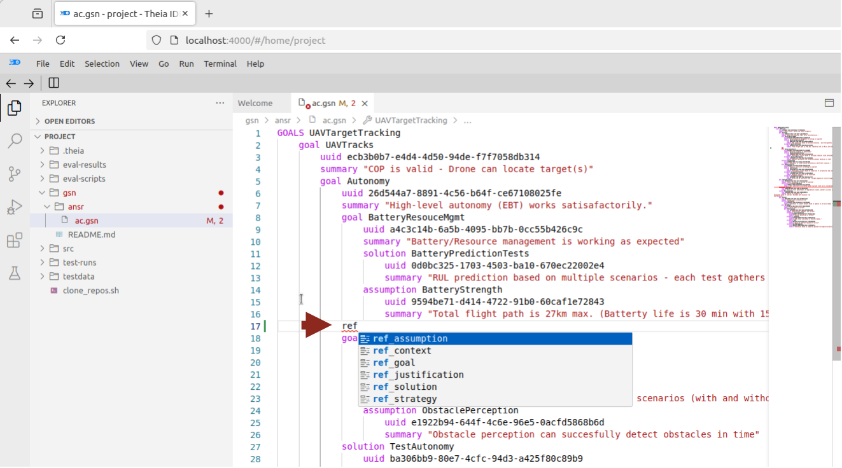Click the Theia logo icon by File menu

coord(14,63)
